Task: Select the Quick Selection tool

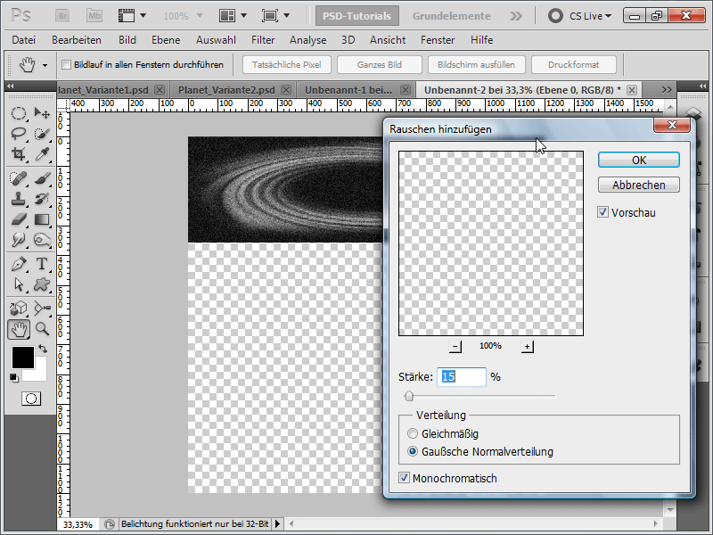Action: coord(42,133)
